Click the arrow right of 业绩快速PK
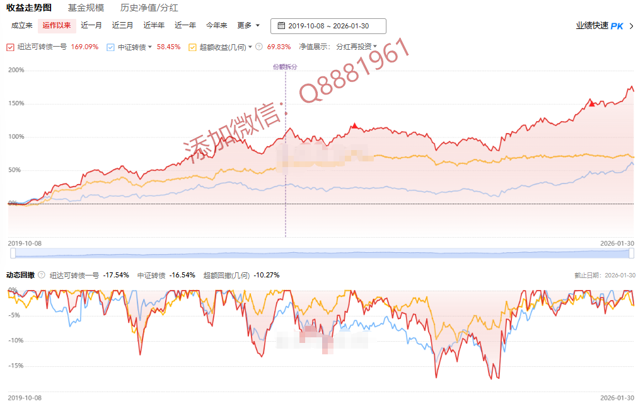This screenshot has width=638, height=406. [x=631, y=26]
